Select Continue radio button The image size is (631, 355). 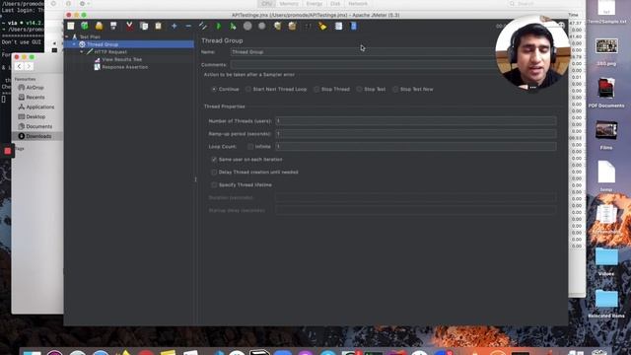pos(214,90)
